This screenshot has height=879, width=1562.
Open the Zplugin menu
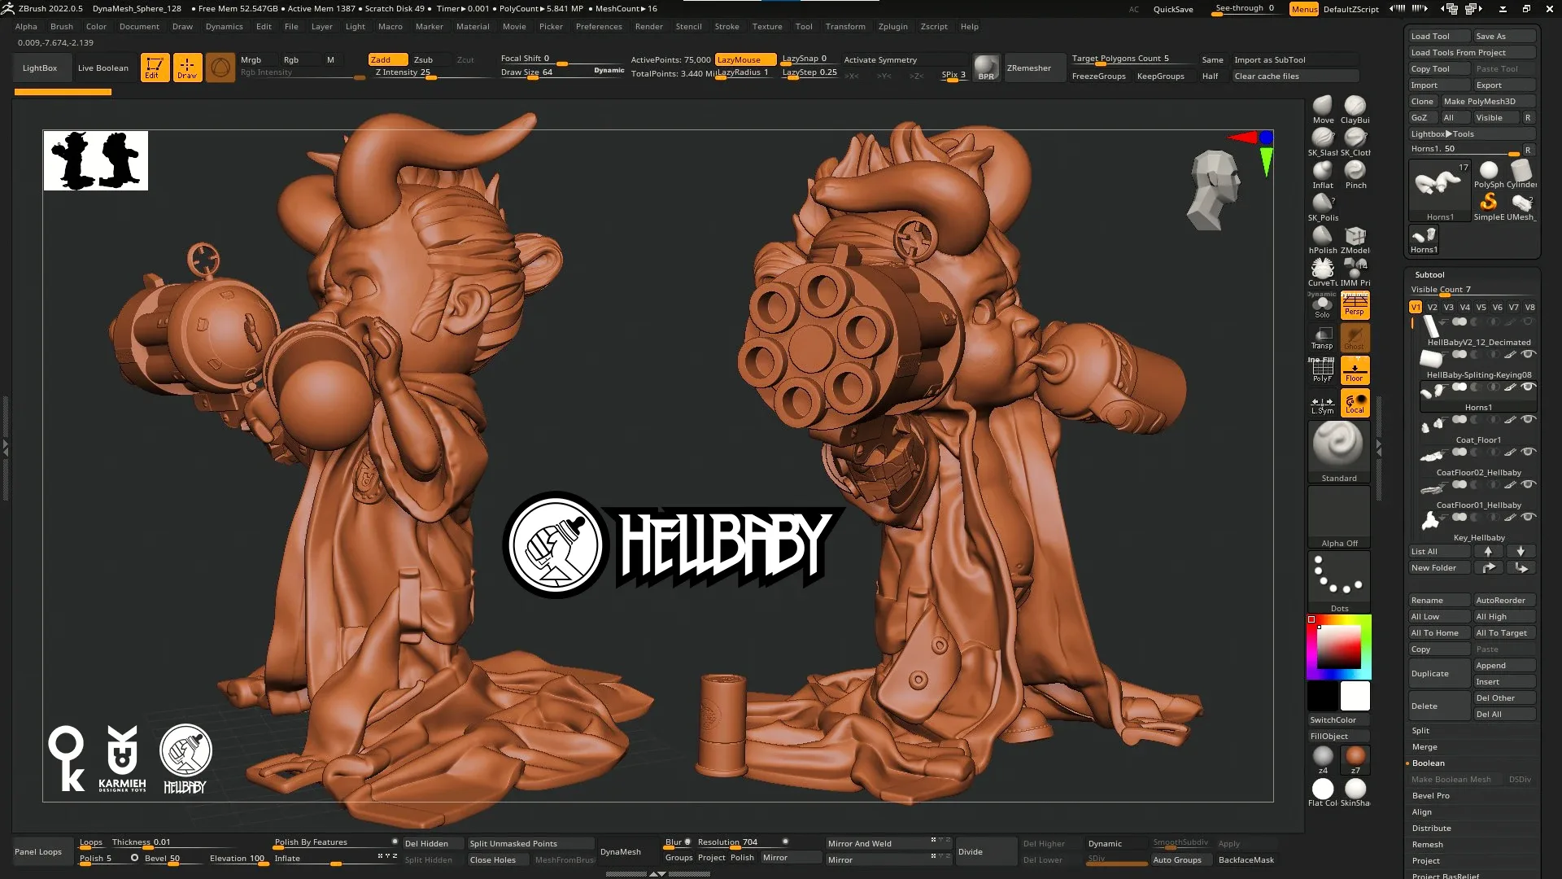pos(892,26)
